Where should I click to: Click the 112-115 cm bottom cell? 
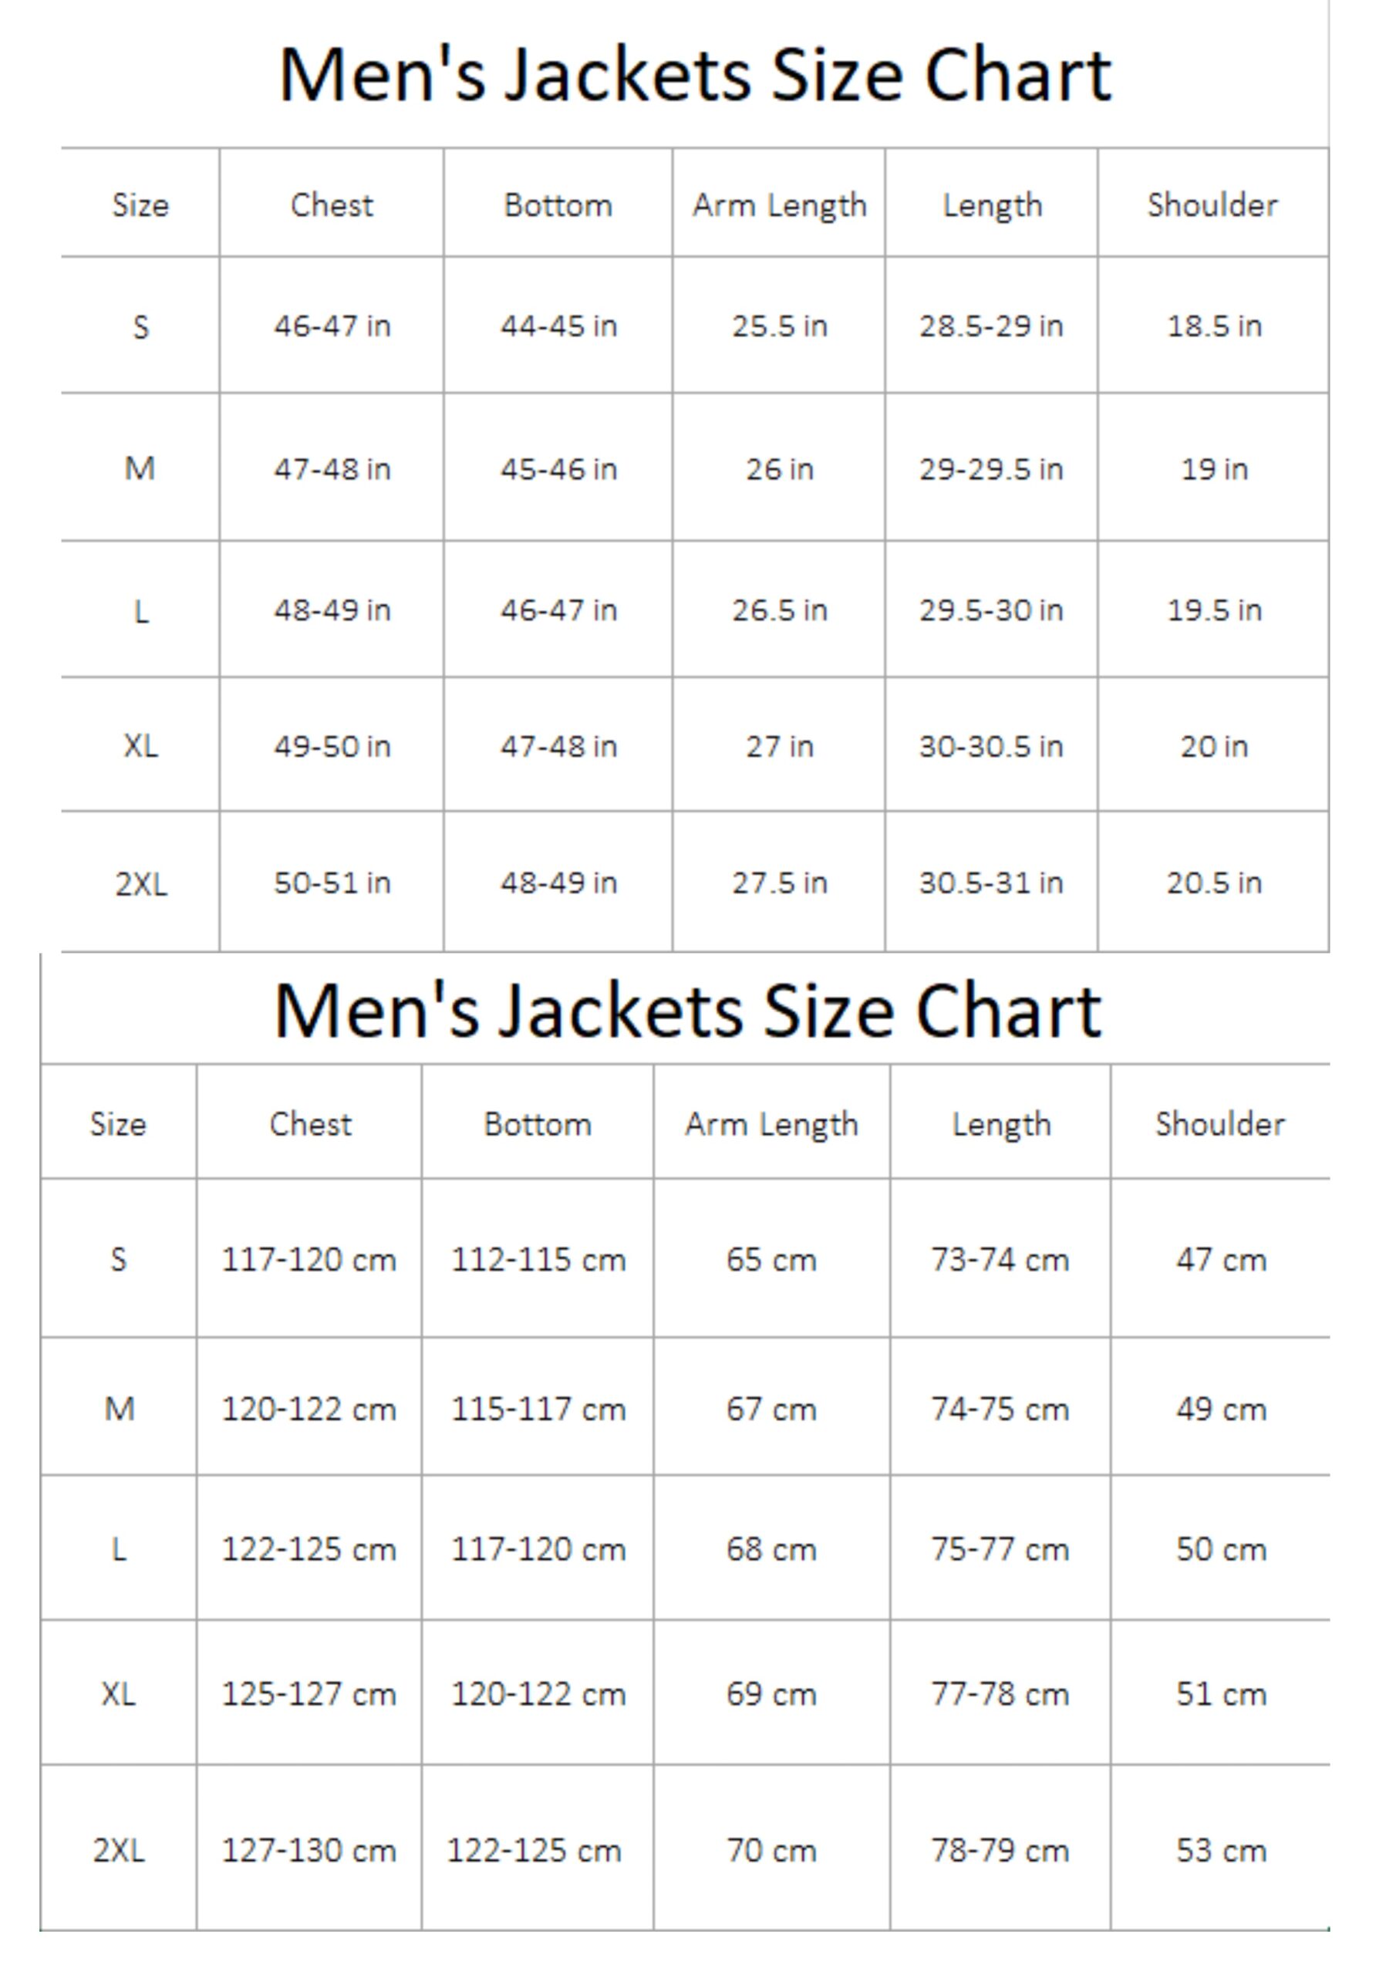(x=538, y=1260)
